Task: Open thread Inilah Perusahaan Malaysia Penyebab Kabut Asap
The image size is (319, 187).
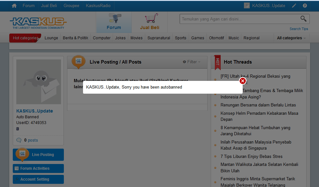Action: tap(256, 145)
